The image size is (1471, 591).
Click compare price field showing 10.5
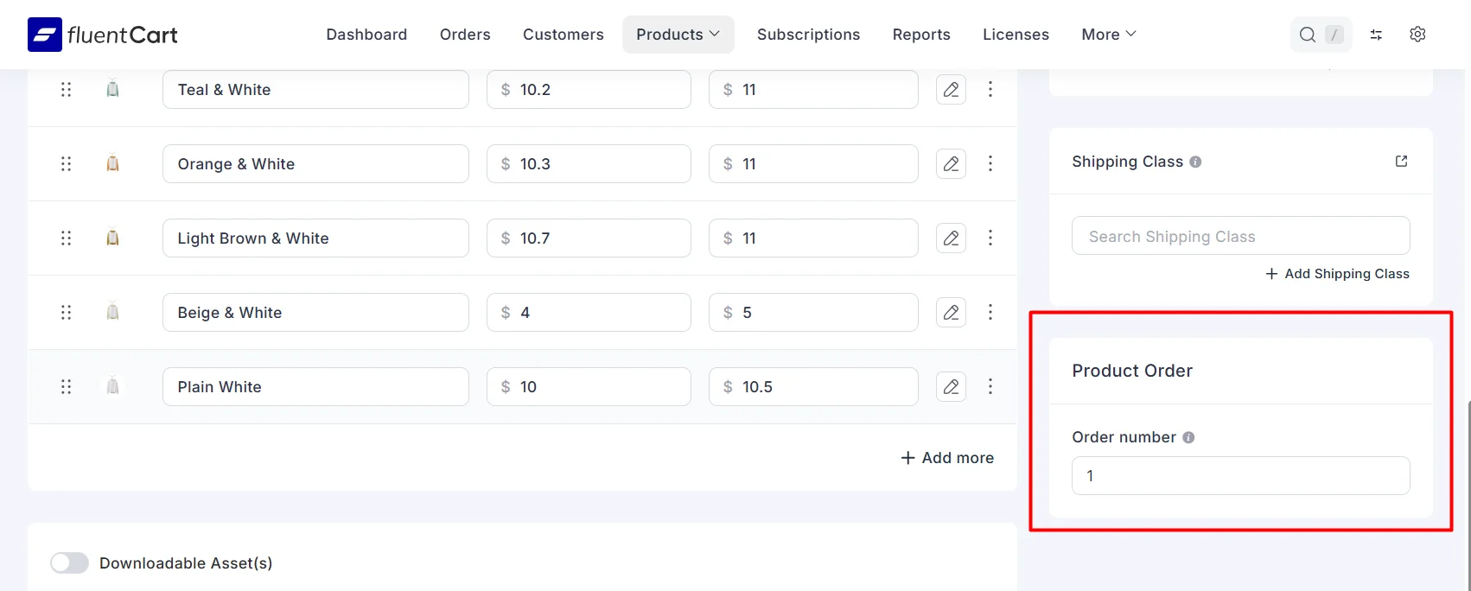813,387
